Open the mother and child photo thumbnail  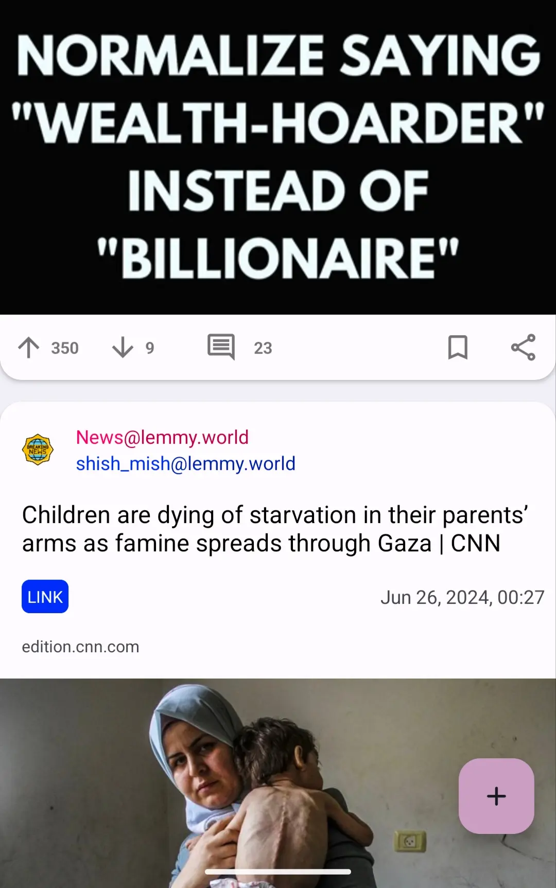pyautogui.click(x=278, y=783)
